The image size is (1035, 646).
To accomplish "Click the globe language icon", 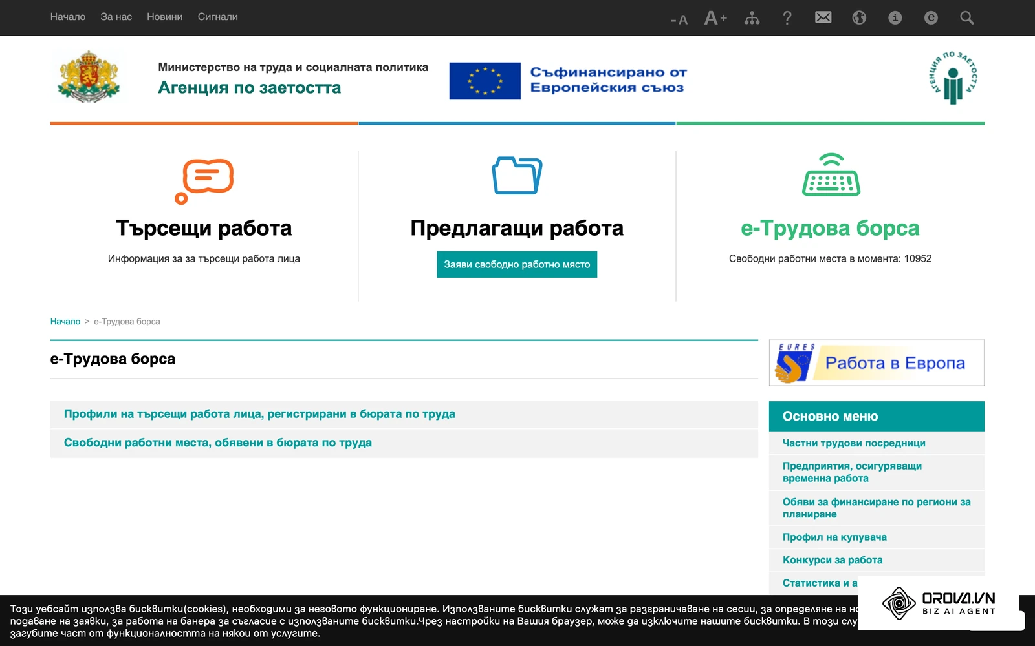I will [x=859, y=17].
